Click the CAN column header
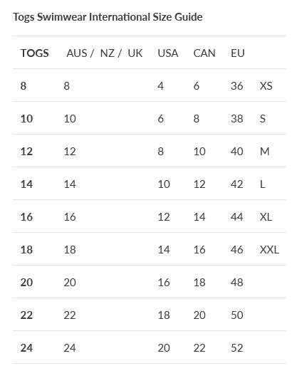Viewport: 297px width, 388px height. click(x=204, y=53)
